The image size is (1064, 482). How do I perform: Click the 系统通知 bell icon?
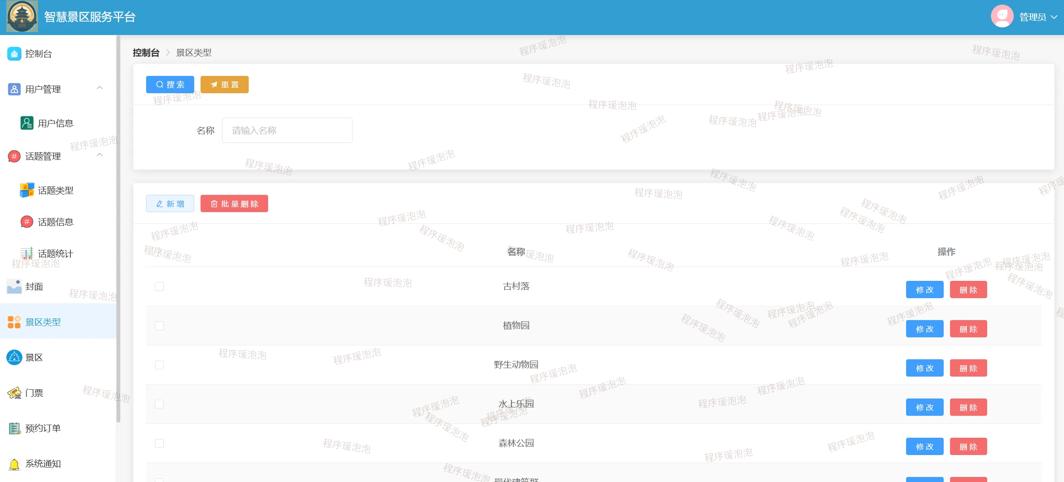(x=14, y=464)
